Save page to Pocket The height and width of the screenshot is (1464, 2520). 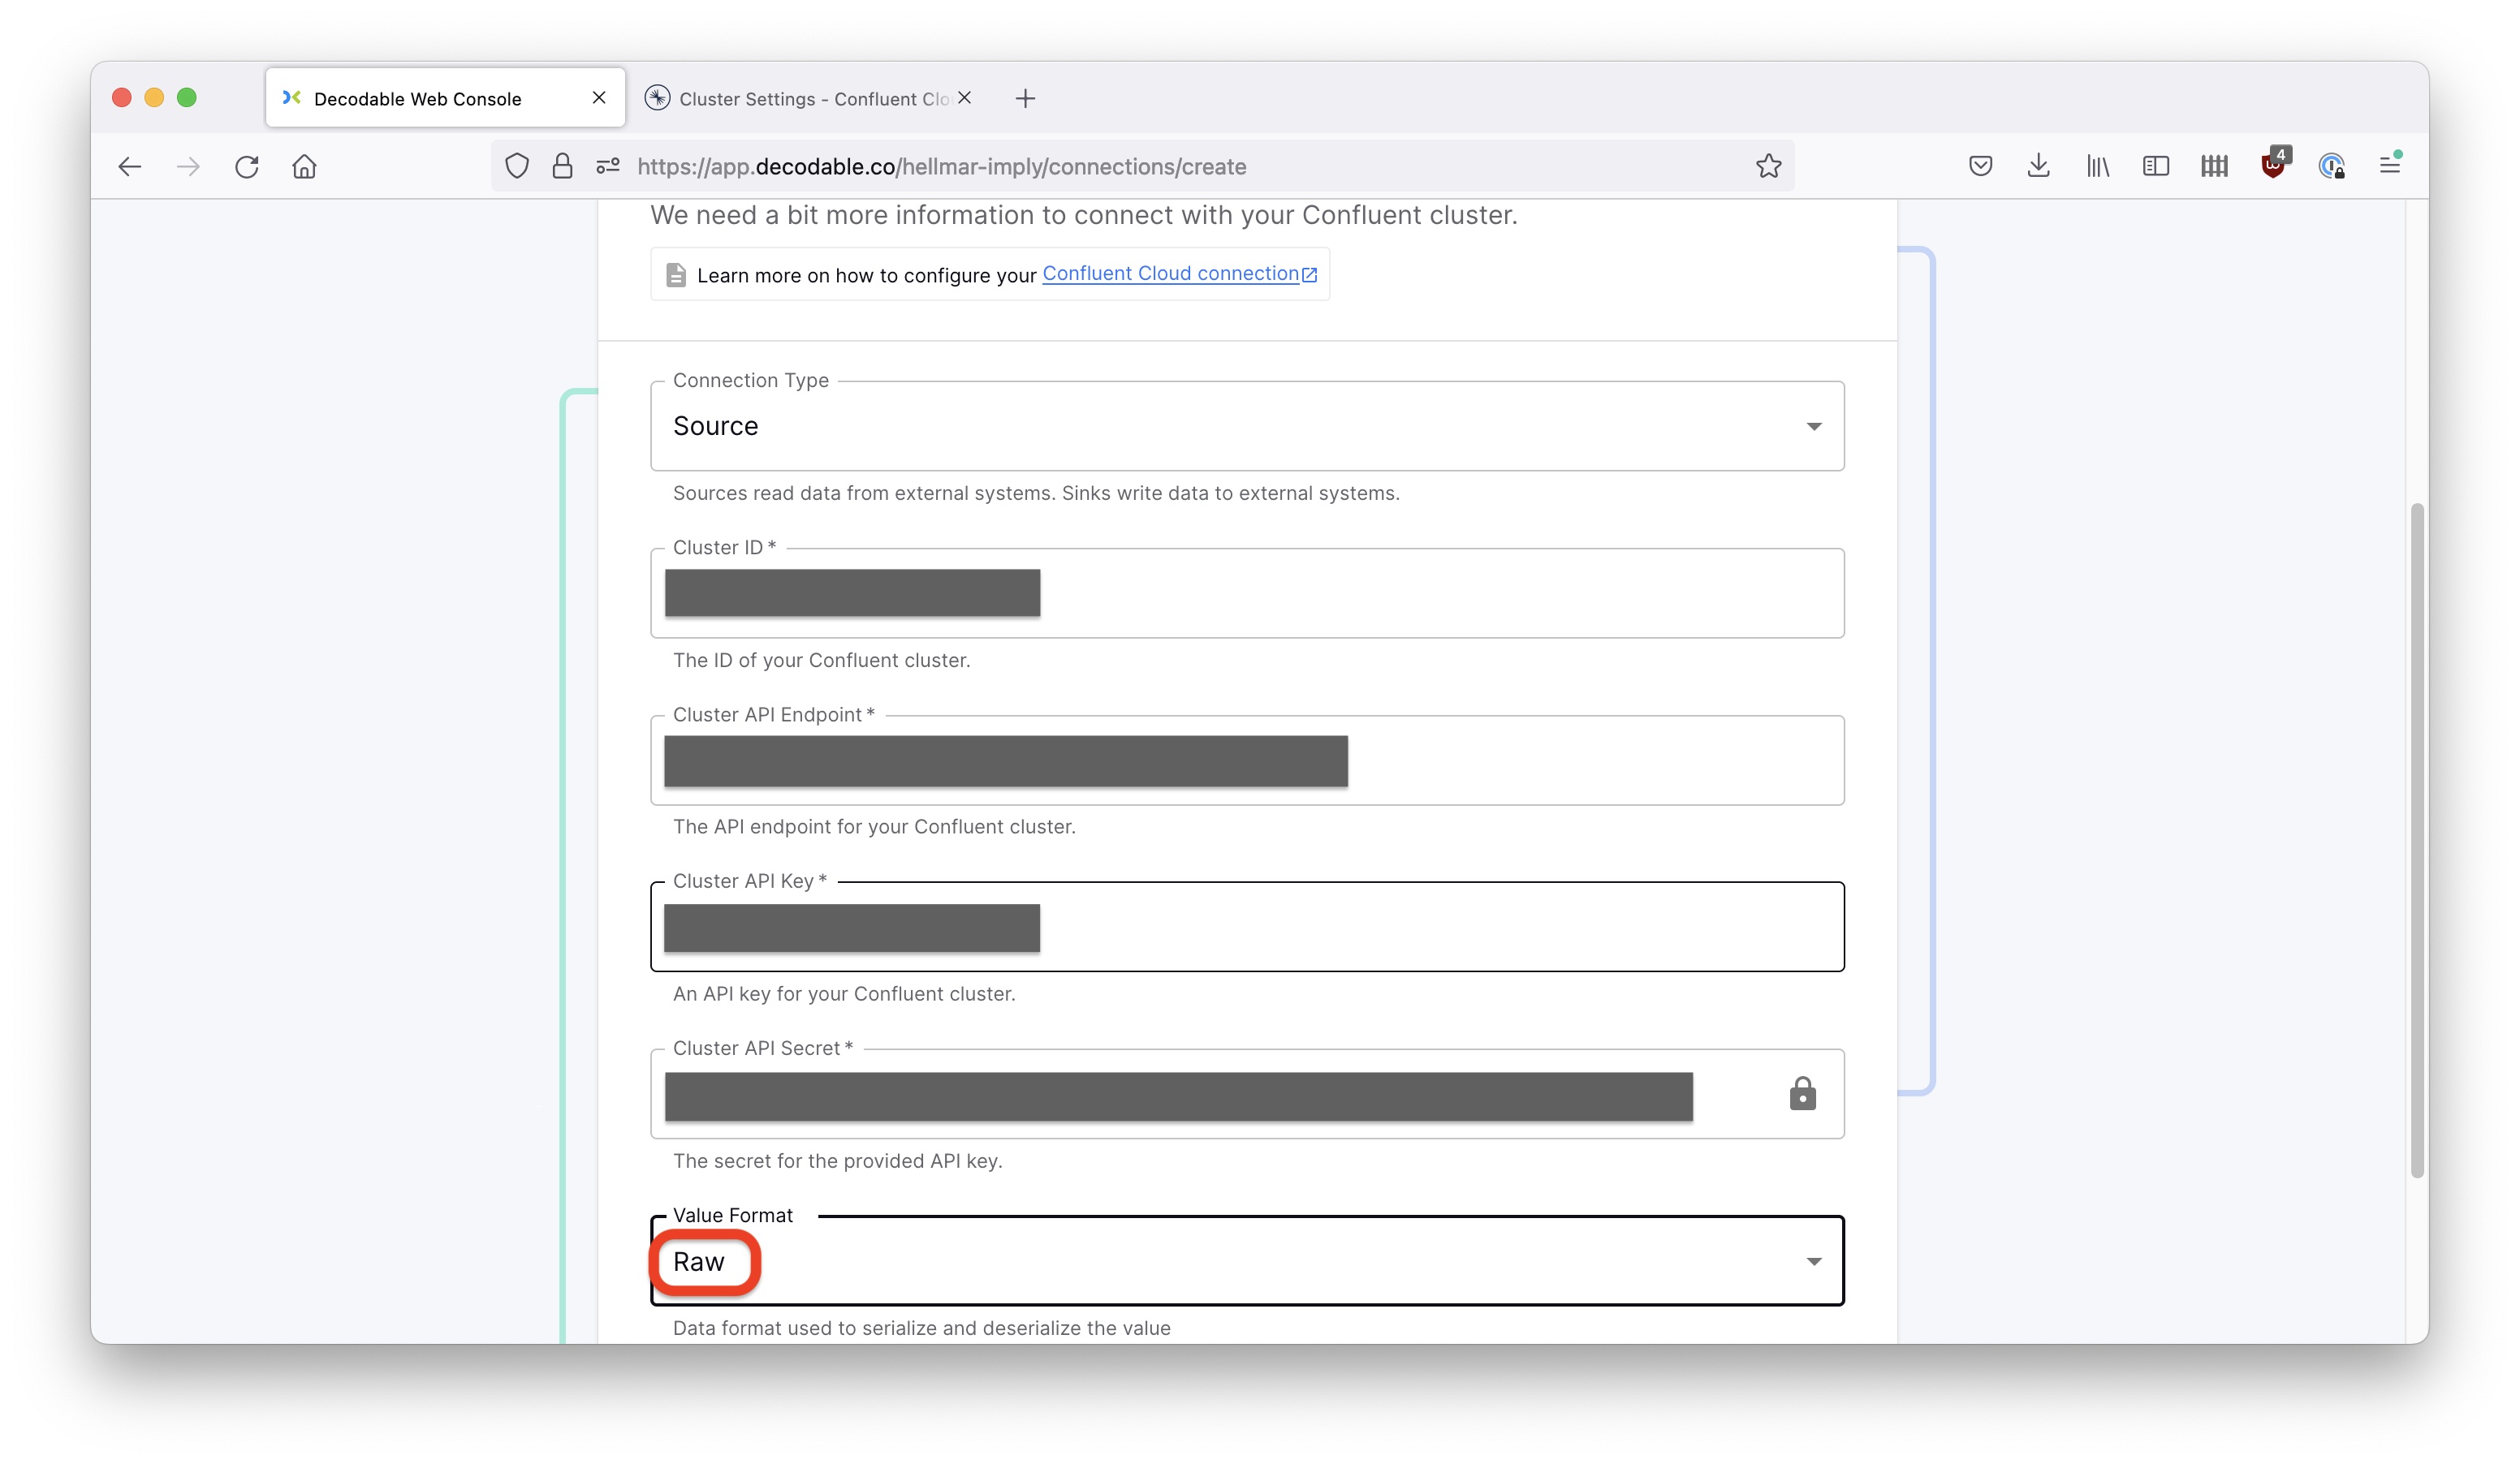click(1979, 166)
